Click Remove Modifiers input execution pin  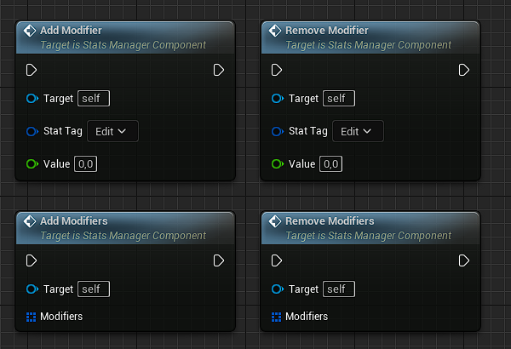[277, 260]
